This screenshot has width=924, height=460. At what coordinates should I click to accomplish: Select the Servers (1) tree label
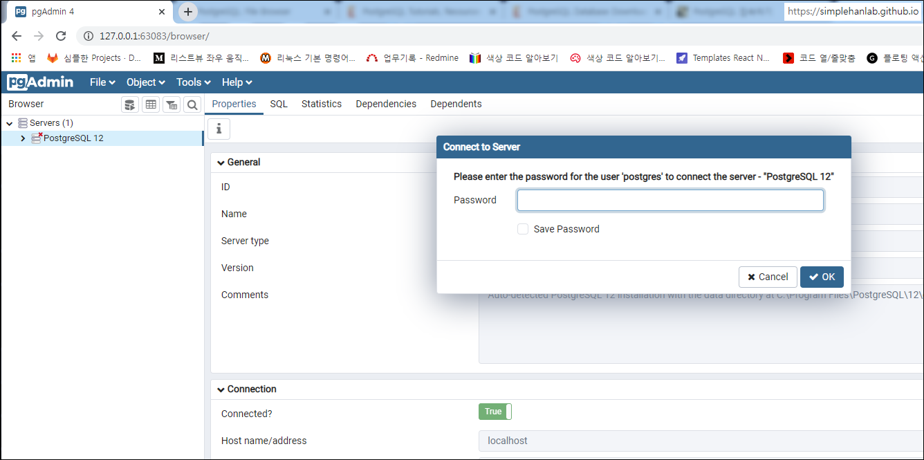click(x=51, y=123)
